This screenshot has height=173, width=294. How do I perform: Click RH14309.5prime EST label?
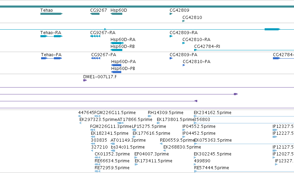(165, 113)
